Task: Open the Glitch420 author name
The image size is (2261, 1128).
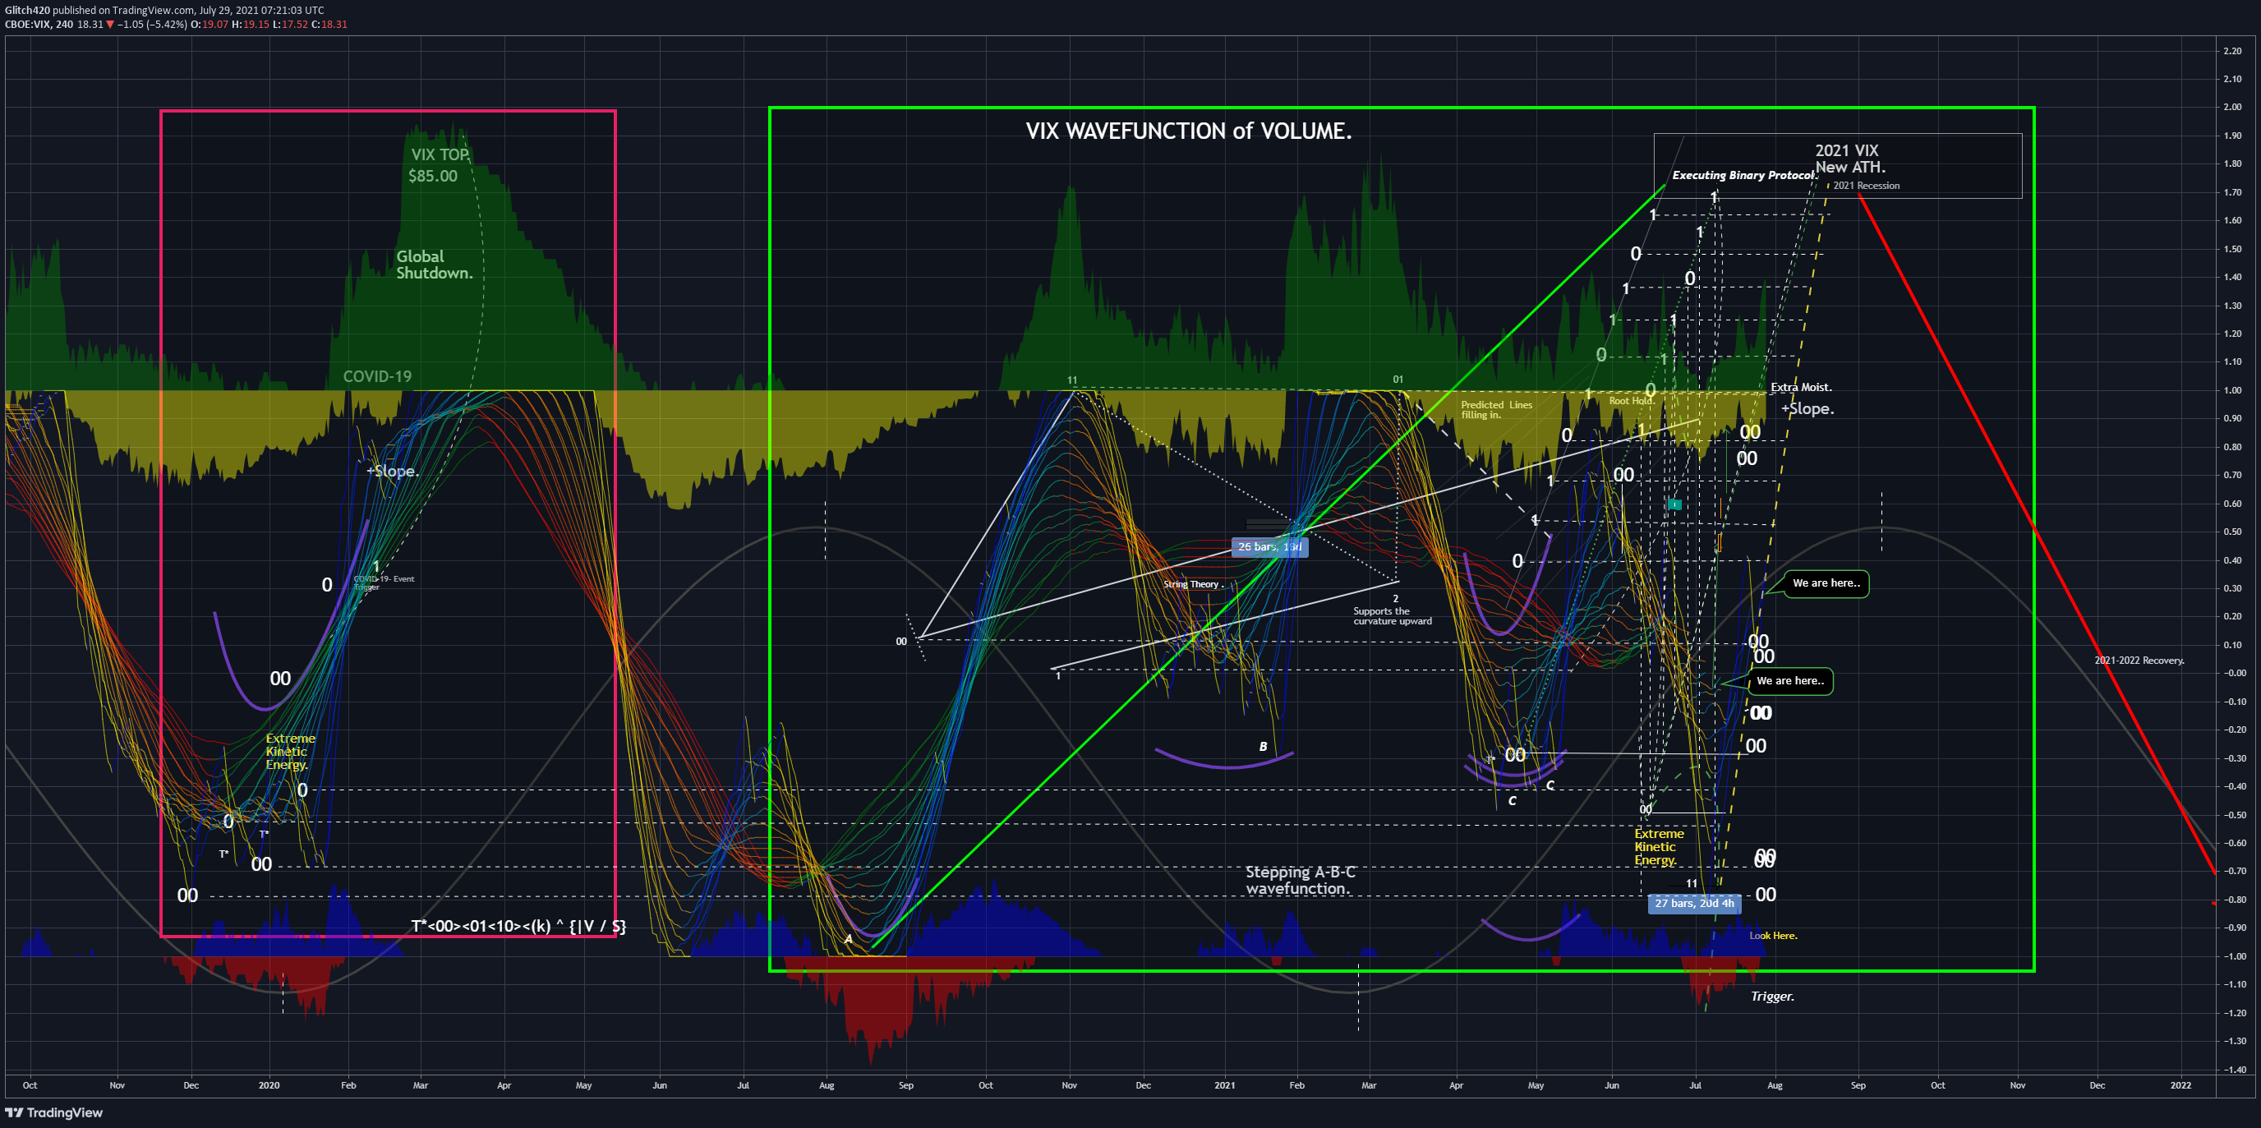Action: point(27,11)
